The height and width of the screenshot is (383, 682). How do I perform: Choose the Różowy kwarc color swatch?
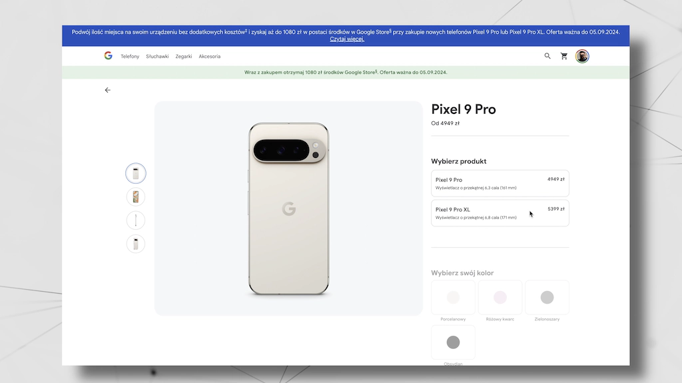[x=500, y=297]
